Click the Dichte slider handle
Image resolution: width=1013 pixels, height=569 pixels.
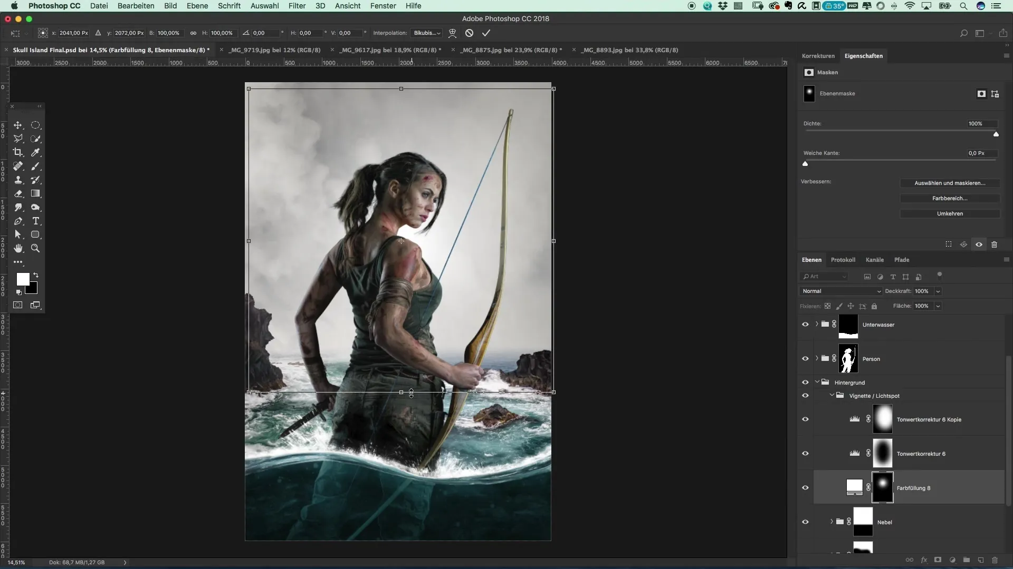(996, 134)
